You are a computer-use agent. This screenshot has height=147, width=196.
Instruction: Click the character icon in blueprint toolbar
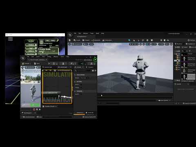click(x=63, y=64)
